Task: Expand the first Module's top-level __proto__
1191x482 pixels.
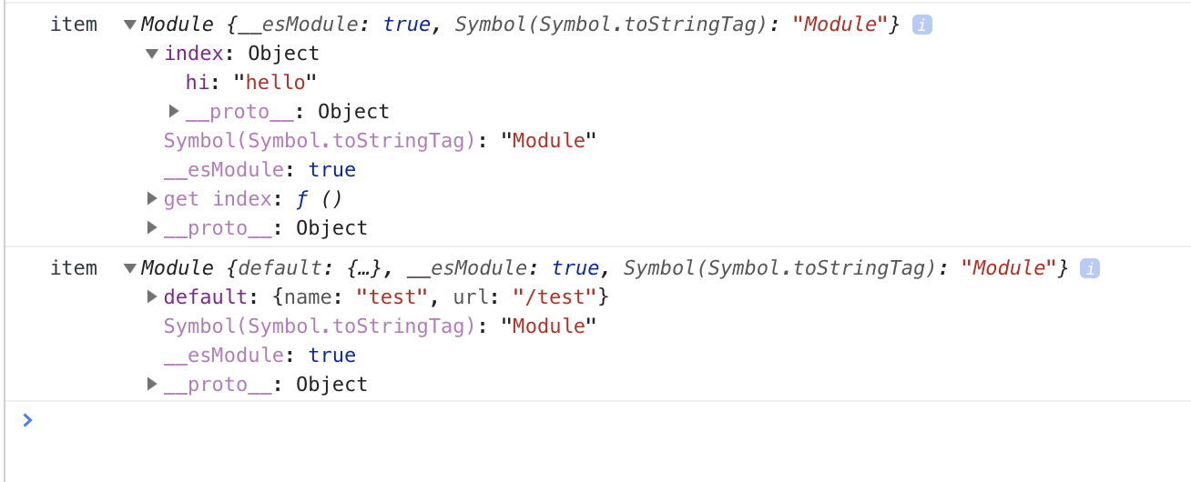Action: coord(152,228)
